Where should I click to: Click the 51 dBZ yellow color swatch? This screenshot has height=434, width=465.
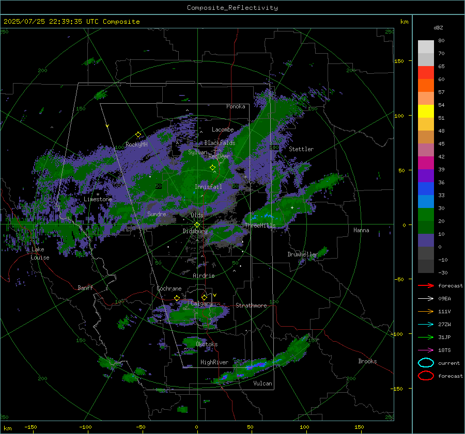click(x=426, y=111)
